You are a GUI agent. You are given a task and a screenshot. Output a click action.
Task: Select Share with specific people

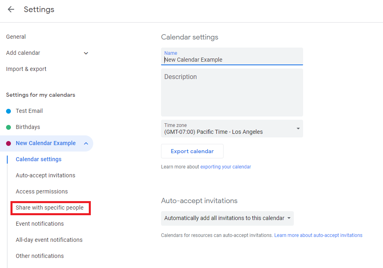(50, 208)
